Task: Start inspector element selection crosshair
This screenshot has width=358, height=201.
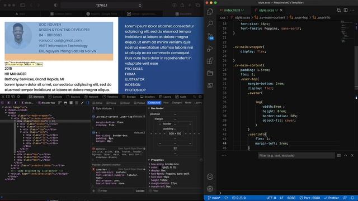Action: click(18, 97)
